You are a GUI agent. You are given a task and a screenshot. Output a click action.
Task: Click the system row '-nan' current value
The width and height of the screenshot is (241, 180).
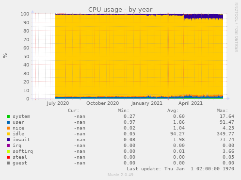point(80,116)
